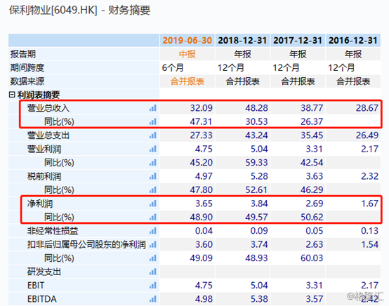This screenshot has height=306, width=389.
Task: Click the 净利润 row label
Action: pyautogui.click(x=40, y=204)
